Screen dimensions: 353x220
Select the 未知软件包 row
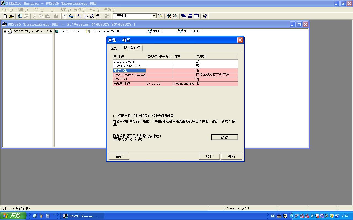175,84
